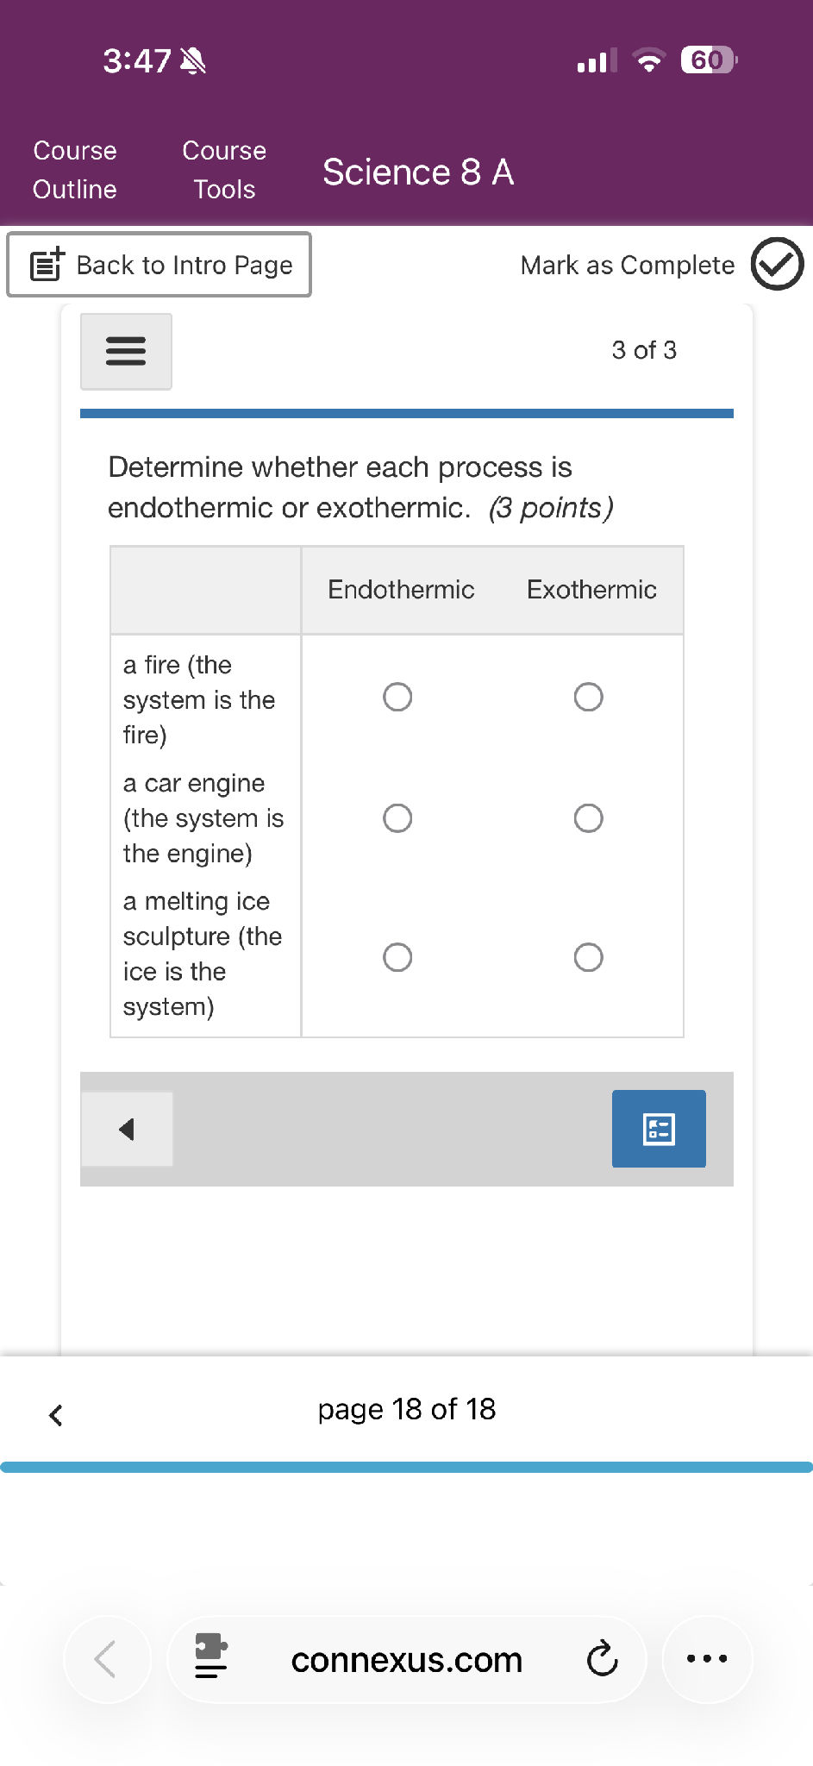813x1766 pixels.
Task: Click the blue question summary icon button
Action: click(x=659, y=1129)
